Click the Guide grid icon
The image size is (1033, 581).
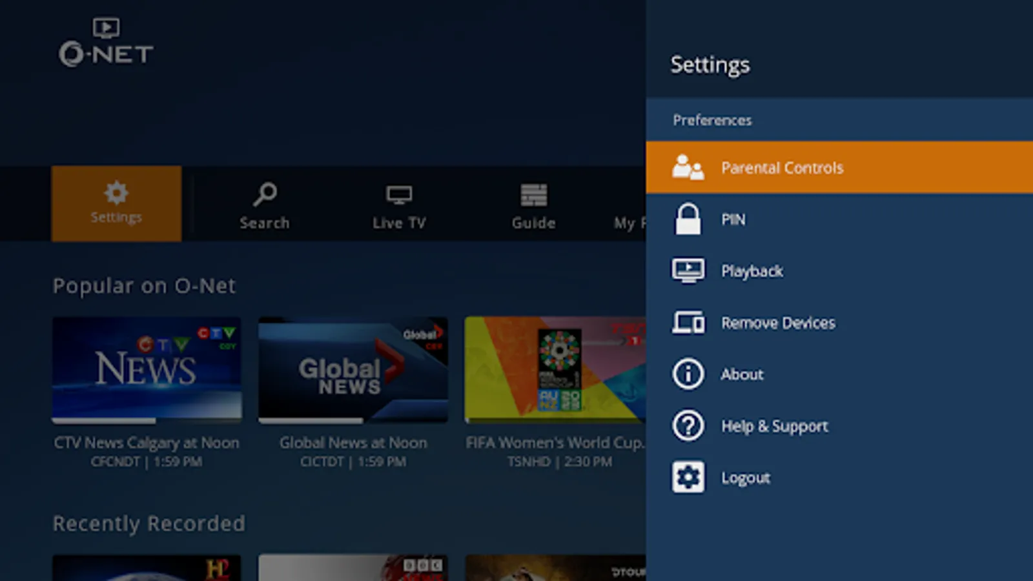click(534, 194)
